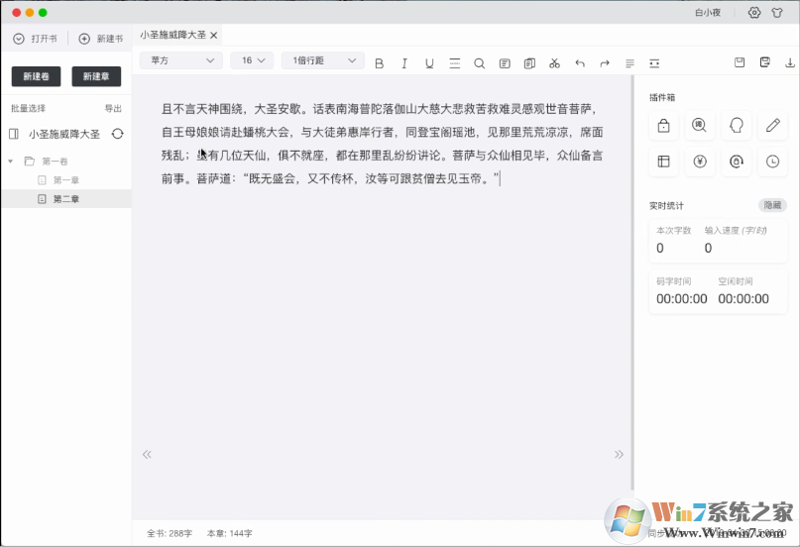This screenshot has width=800, height=547.
Task: Toggle bold formatting
Action: pos(379,63)
